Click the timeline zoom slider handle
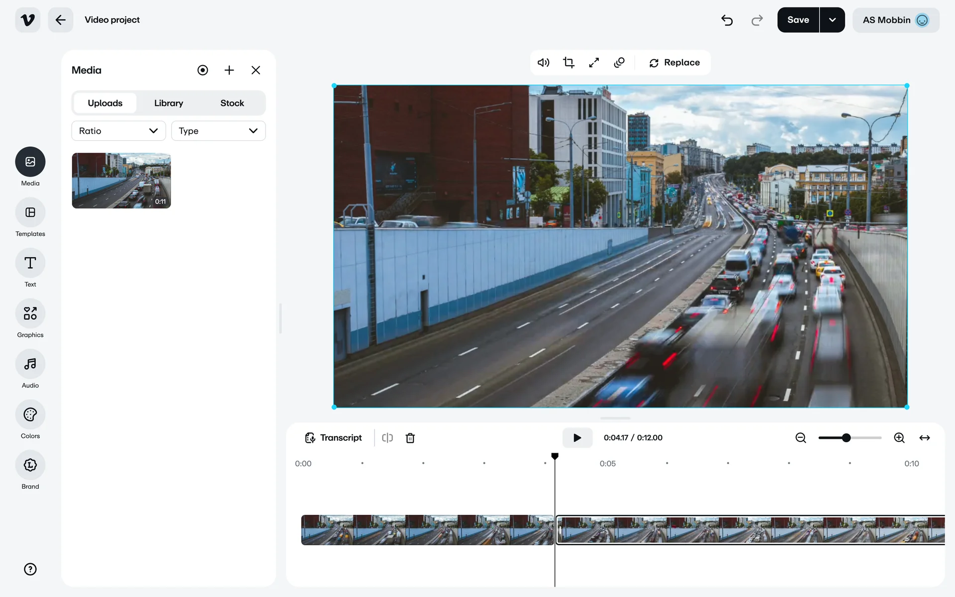Viewport: 955px width, 597px height. click(x=846, y=438)
